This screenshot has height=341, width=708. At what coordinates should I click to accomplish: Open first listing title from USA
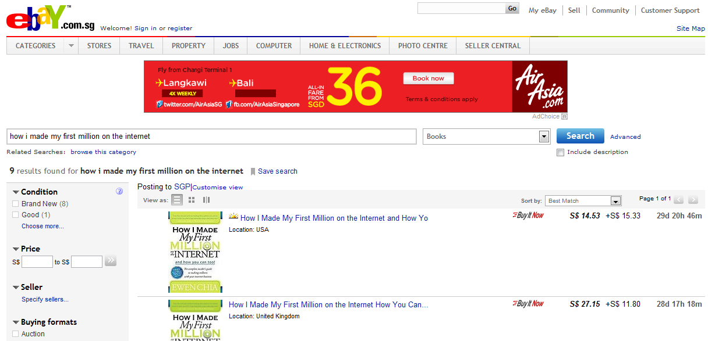coord(334,218)
